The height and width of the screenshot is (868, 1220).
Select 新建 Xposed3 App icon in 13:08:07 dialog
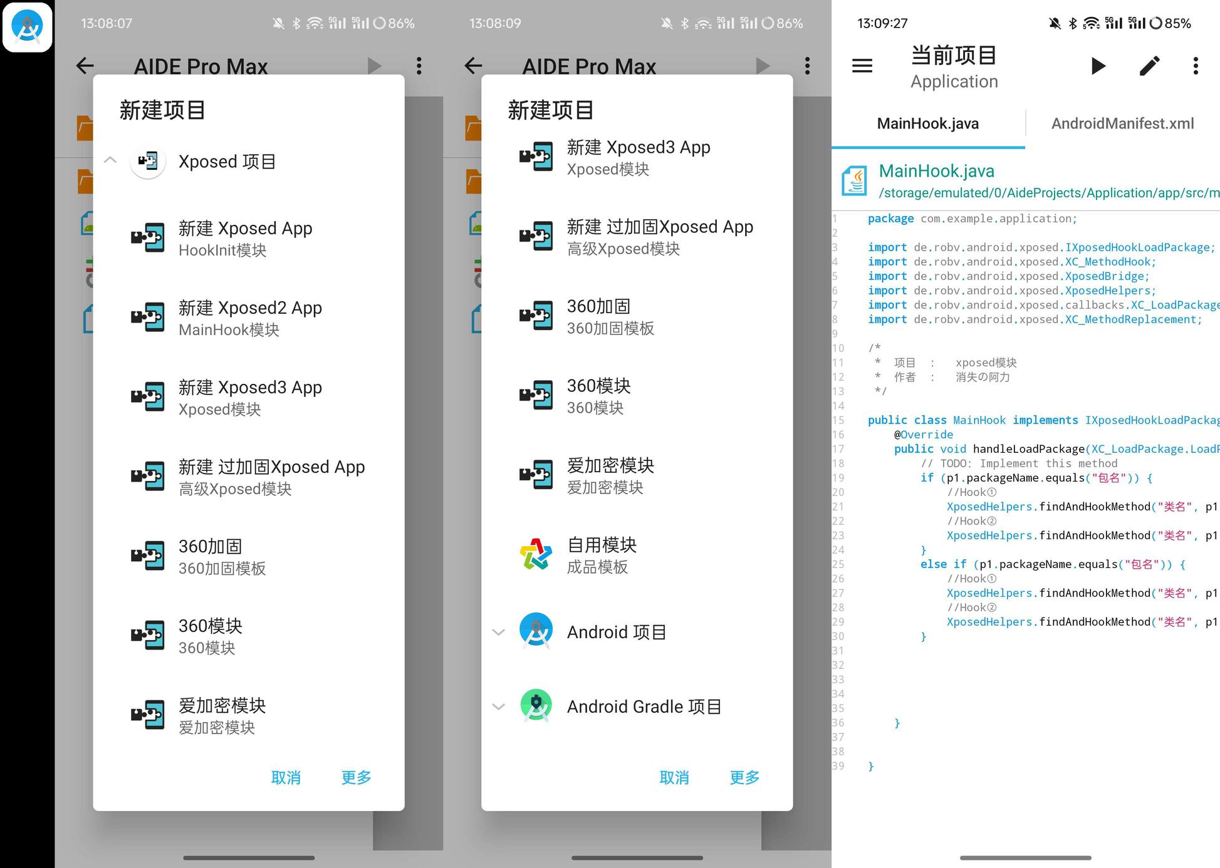148,397
